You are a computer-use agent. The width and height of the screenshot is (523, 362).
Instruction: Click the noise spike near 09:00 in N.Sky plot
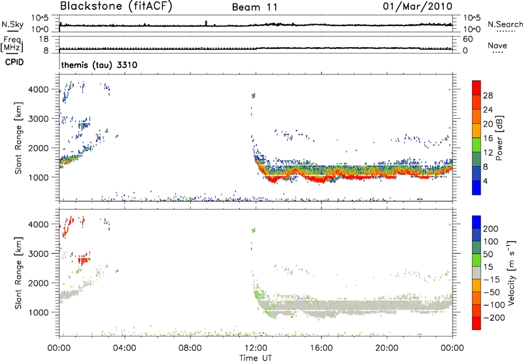206,23
